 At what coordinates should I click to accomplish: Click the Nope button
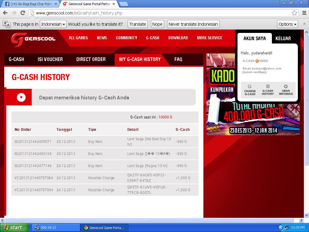(157, 24)
